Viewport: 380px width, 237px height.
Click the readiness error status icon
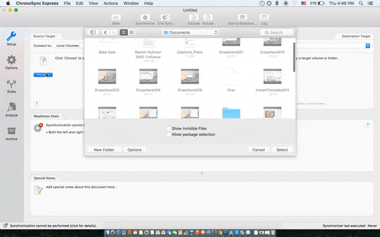coord(38,127)
